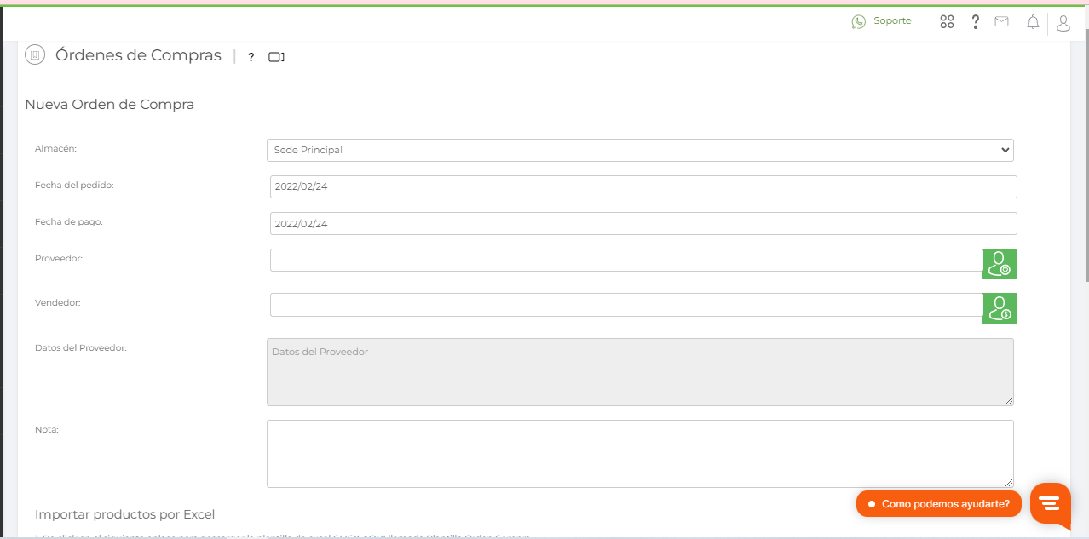The width and height of the screenshot is (1089, 539).
Task: Click the Fecha del pedido date field
Action: click(643, 186)
